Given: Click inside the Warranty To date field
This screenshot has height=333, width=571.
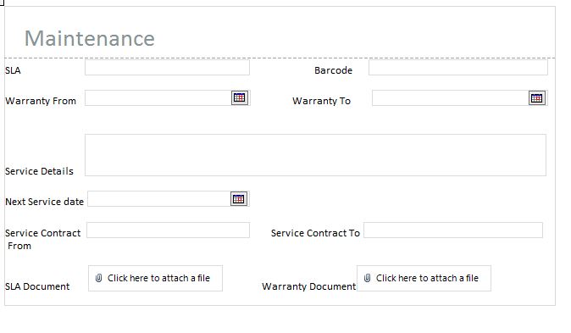Looking at the screenshot, I should [x=451, y=98].
